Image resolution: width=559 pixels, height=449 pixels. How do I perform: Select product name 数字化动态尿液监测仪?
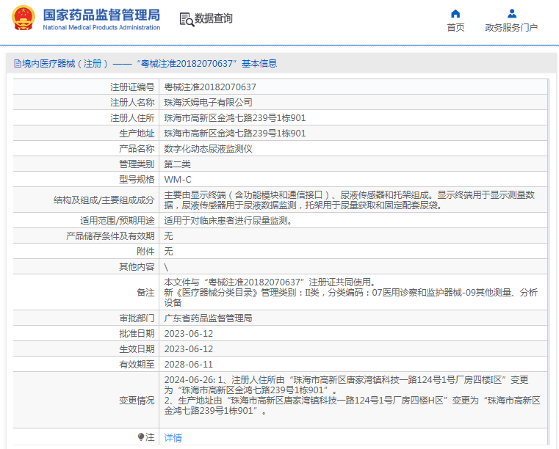coord(208,149)
